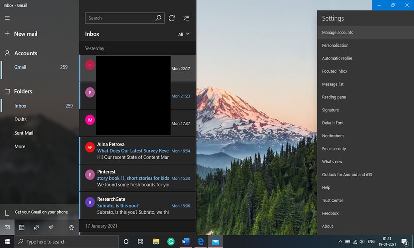This screenshot has height=248, width=414.
Task: Open the Inbox folder
Action: point(40,106)
